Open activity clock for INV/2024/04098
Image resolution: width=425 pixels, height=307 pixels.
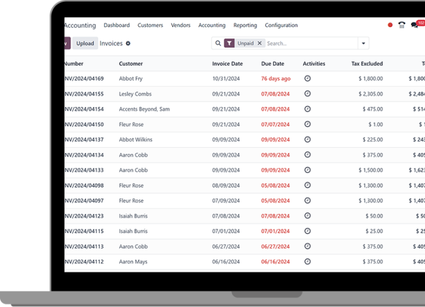pos(308,185)
